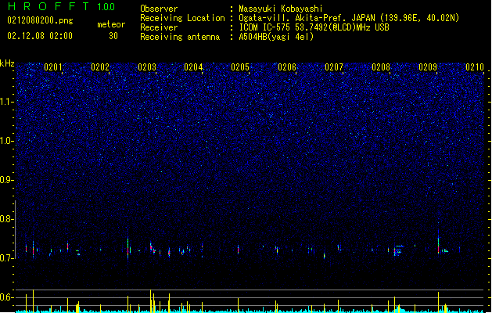The image size is (492, 313).
Task: Click observer name Masayuki Kobayashi
Action: pos(281,9)
